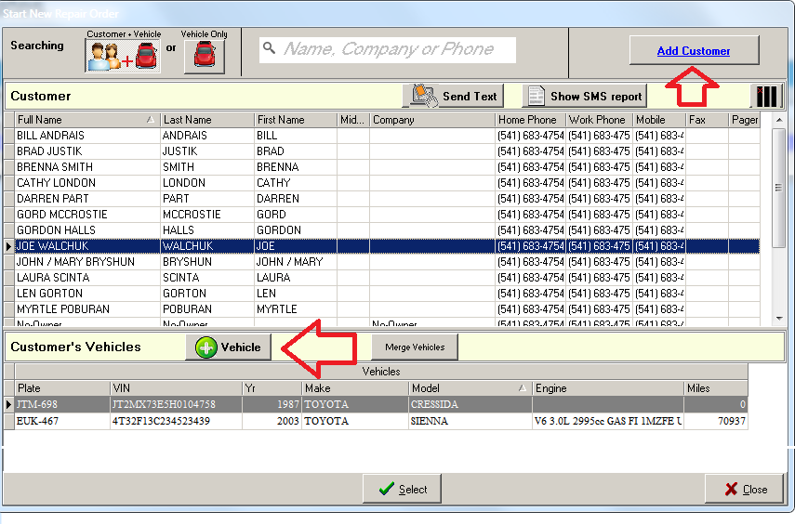Switch to Vehicle Only search mode

[x=204, y=56]
